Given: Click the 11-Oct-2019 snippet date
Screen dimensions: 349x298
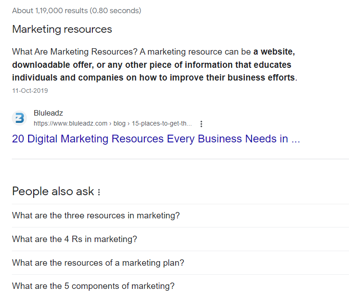Looking at the screenshot, I should [x=30, y=91].
